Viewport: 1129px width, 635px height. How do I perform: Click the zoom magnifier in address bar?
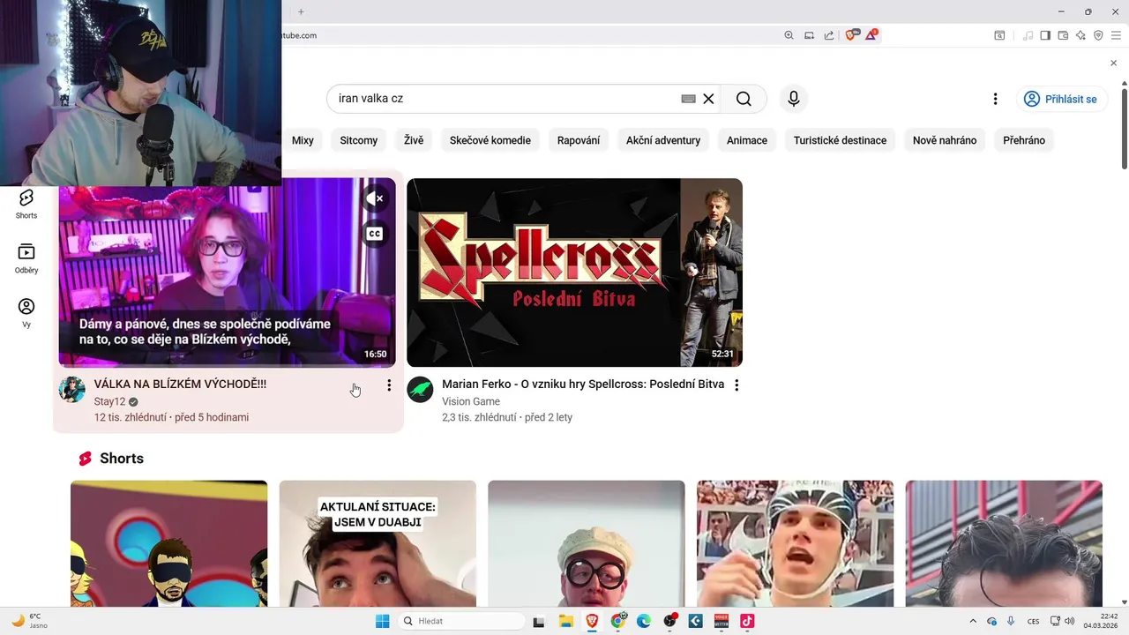pos(789,35)
